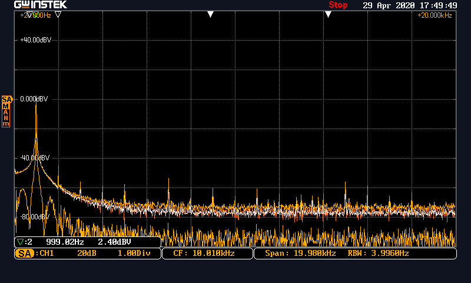This screenshot has height=283, width=471.
Task: Click the 0.000dBV reference level label
Action: click(34, 99)
